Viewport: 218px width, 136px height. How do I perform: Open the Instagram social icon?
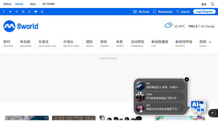[23, 12]
